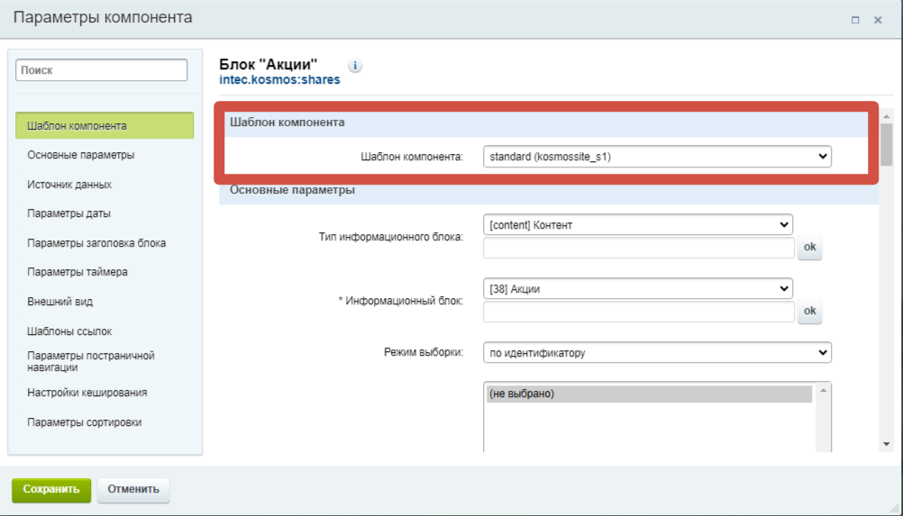Click the Сохранить button
903x516 pixels.
(x=51, y=490)
